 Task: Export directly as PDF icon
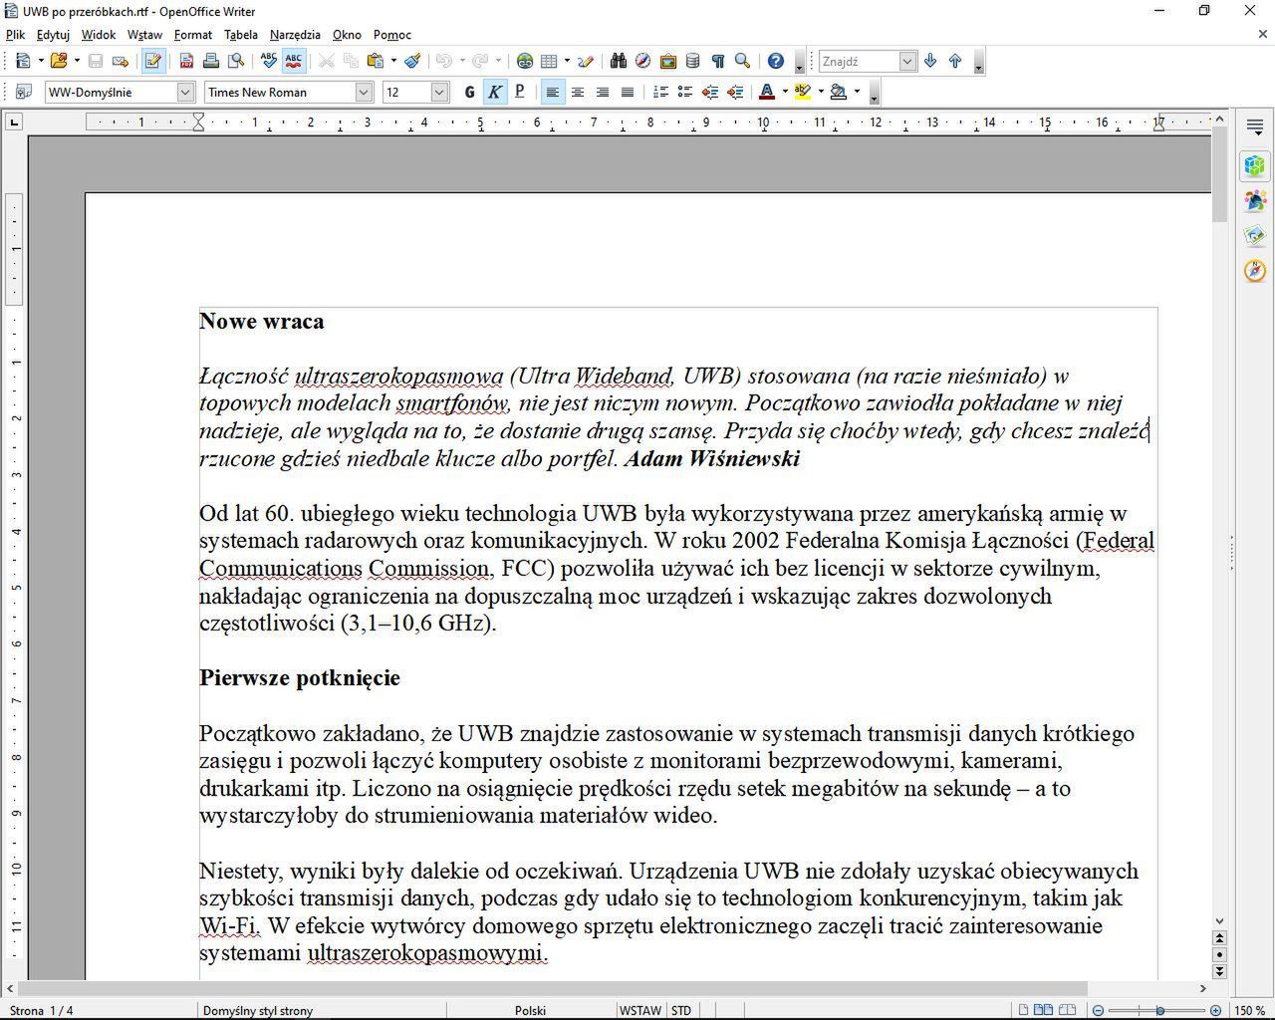point(186,61)
